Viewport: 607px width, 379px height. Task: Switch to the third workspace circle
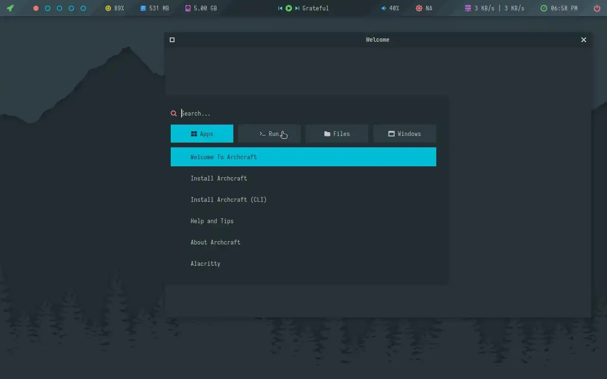pos(59,9)
